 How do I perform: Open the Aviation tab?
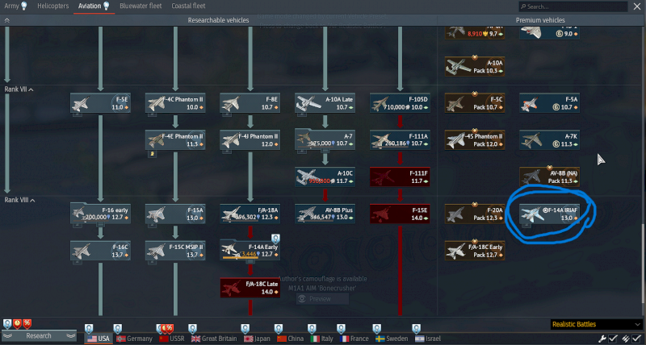point(94,6)
